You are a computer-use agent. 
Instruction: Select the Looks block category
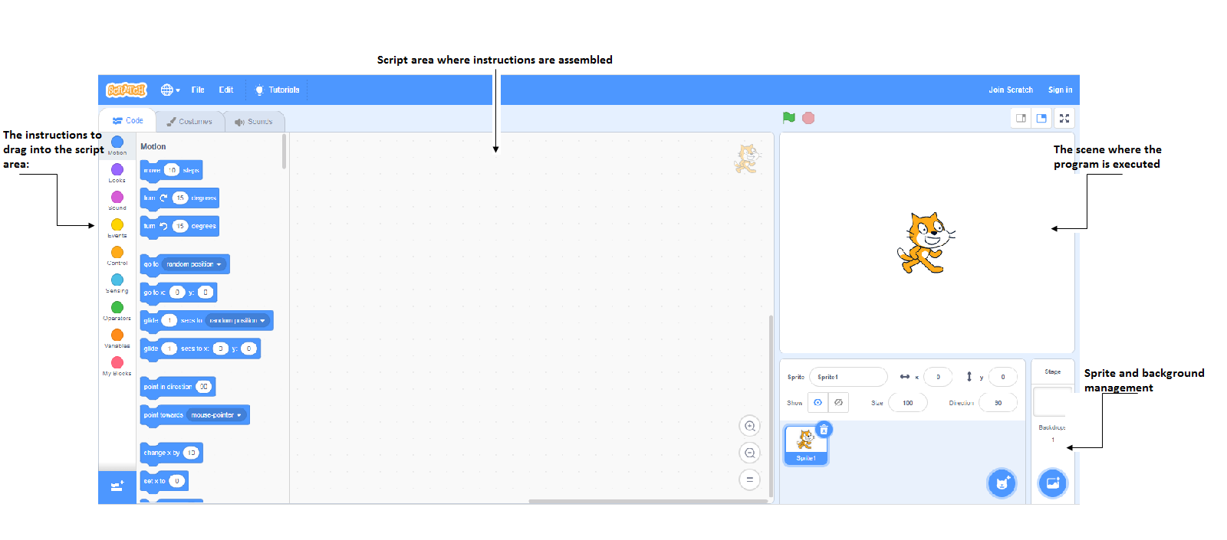(117, 172)
